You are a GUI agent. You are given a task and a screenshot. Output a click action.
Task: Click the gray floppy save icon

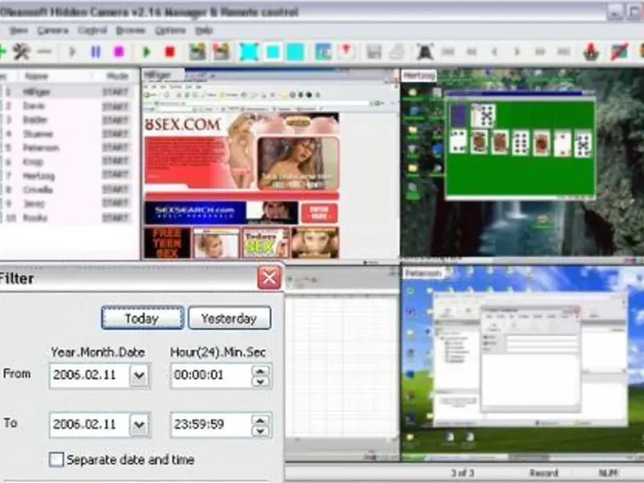pos(374,52)
